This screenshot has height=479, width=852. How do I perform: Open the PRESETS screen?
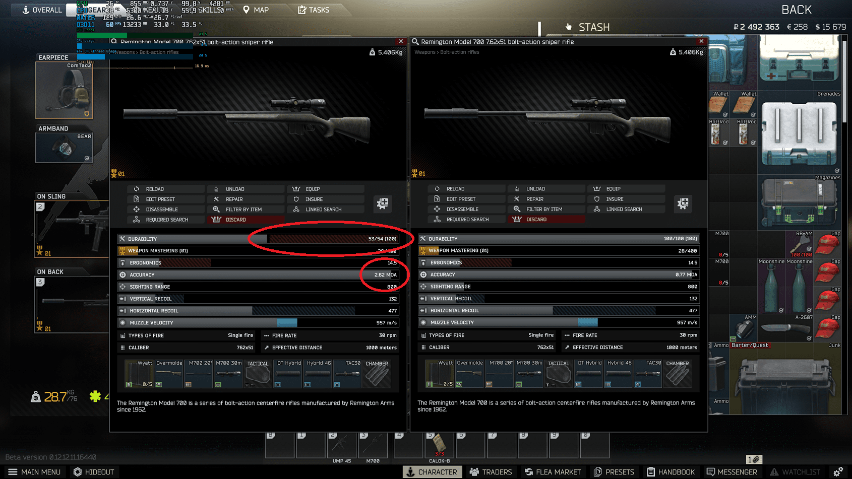coord(614,472)
